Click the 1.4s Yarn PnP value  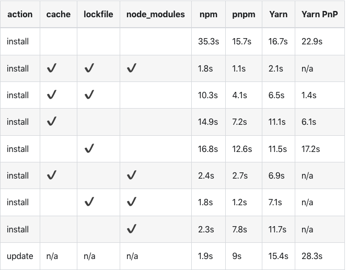click(x=309, y=95)
